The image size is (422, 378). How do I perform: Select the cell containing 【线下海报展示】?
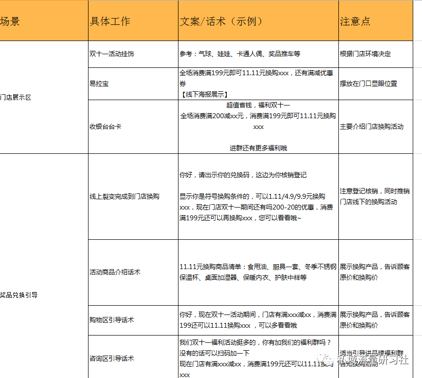pyautogui.click(x=258, y=84)
